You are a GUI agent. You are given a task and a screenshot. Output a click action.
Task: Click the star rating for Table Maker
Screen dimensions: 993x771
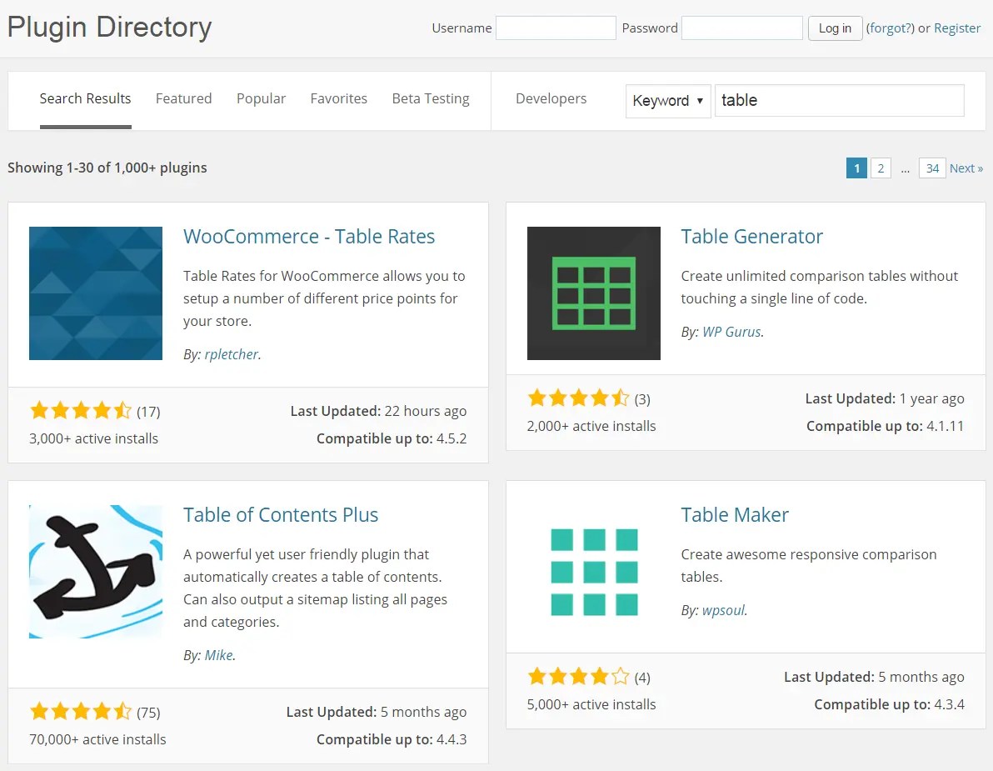(578, 677)
